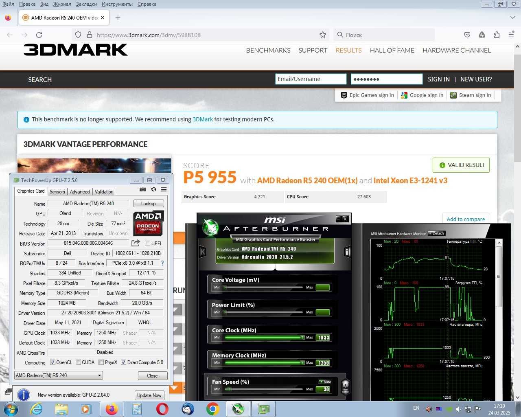The height and width of the screenshot is (417, 521).
Task: Switch to the GPU-Z Advanced tab
Action: 80,192
